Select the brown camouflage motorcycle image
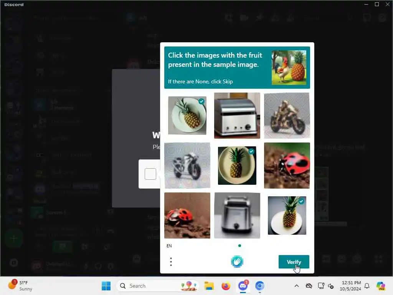 click(x=287, y=115)
